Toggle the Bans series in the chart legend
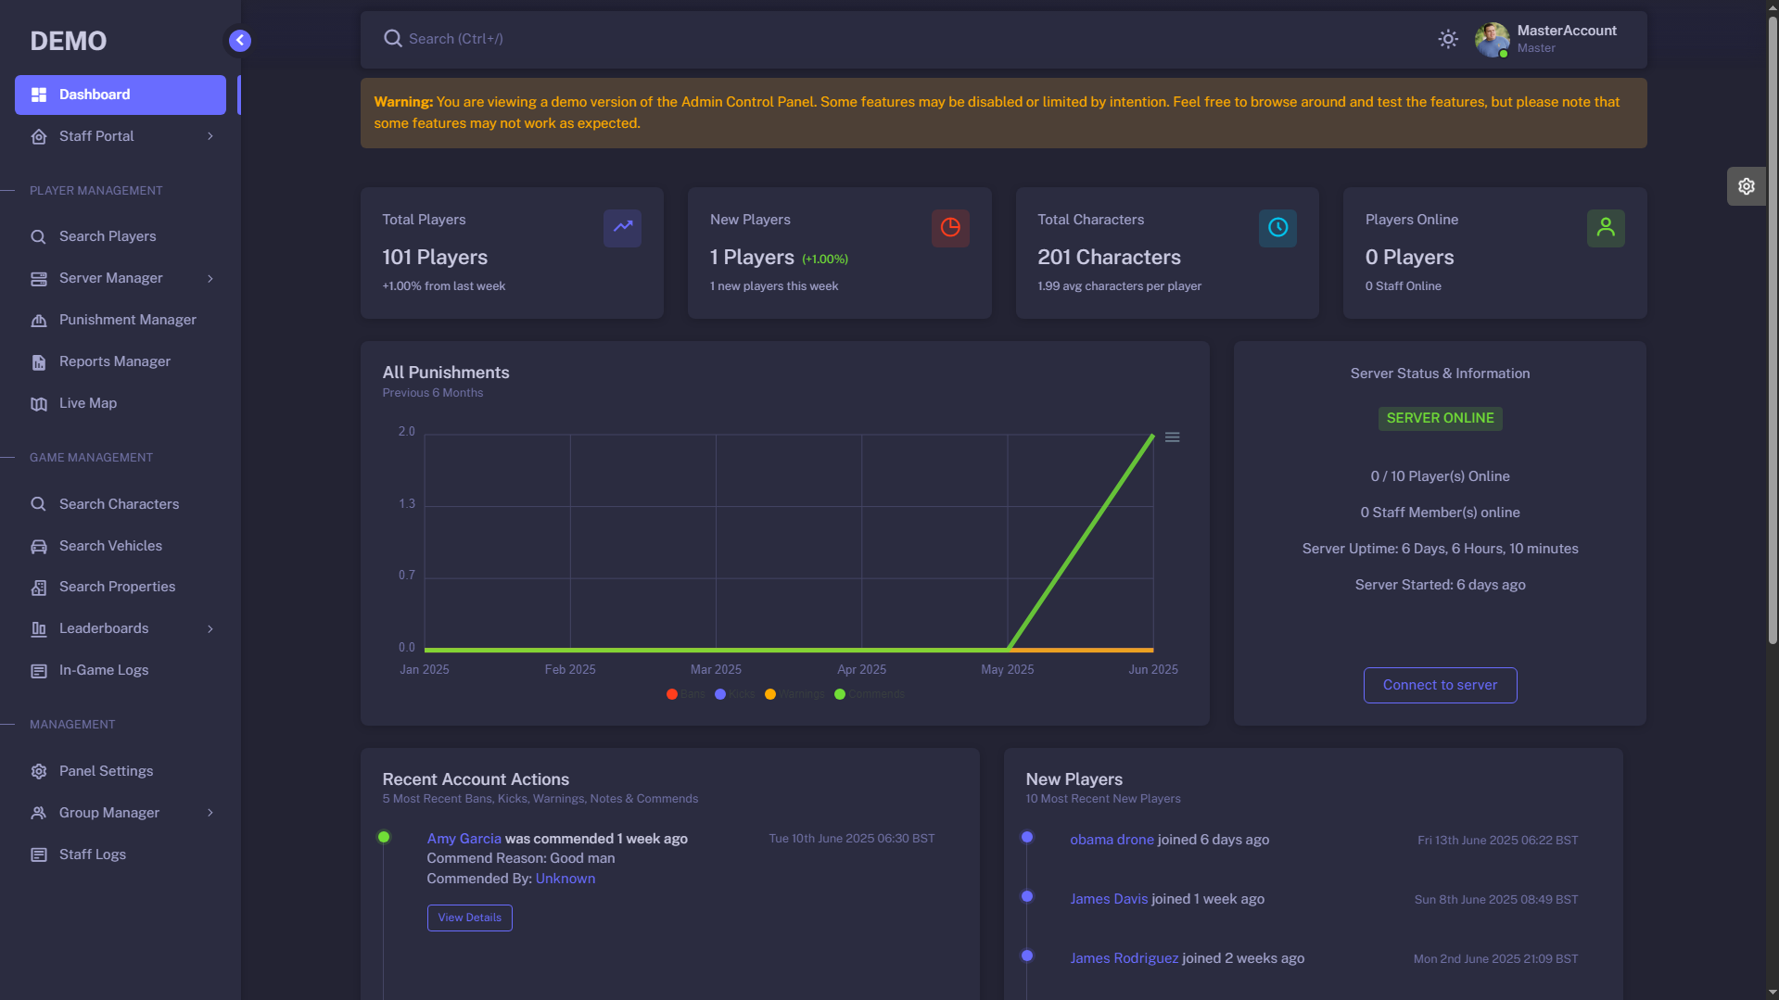Image resolution: width=1779 pixels, height=1000 pixels. tap(684, 693)
